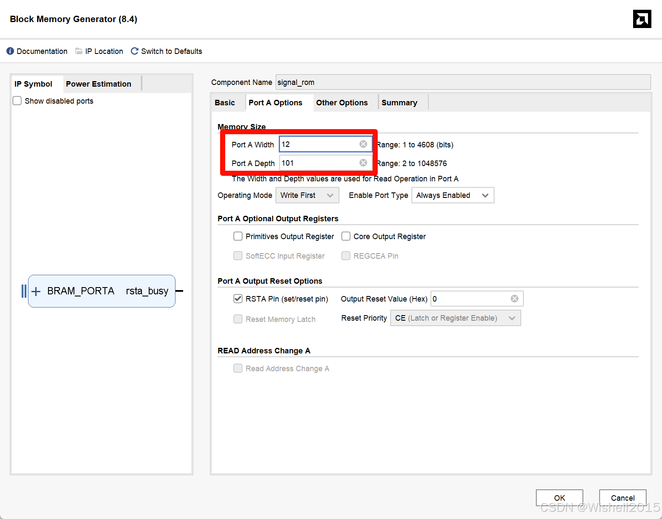Viewport: 662px width, 519px height.
Task: Toggle Show disabled ports checkbox
Action: [17, 101]
